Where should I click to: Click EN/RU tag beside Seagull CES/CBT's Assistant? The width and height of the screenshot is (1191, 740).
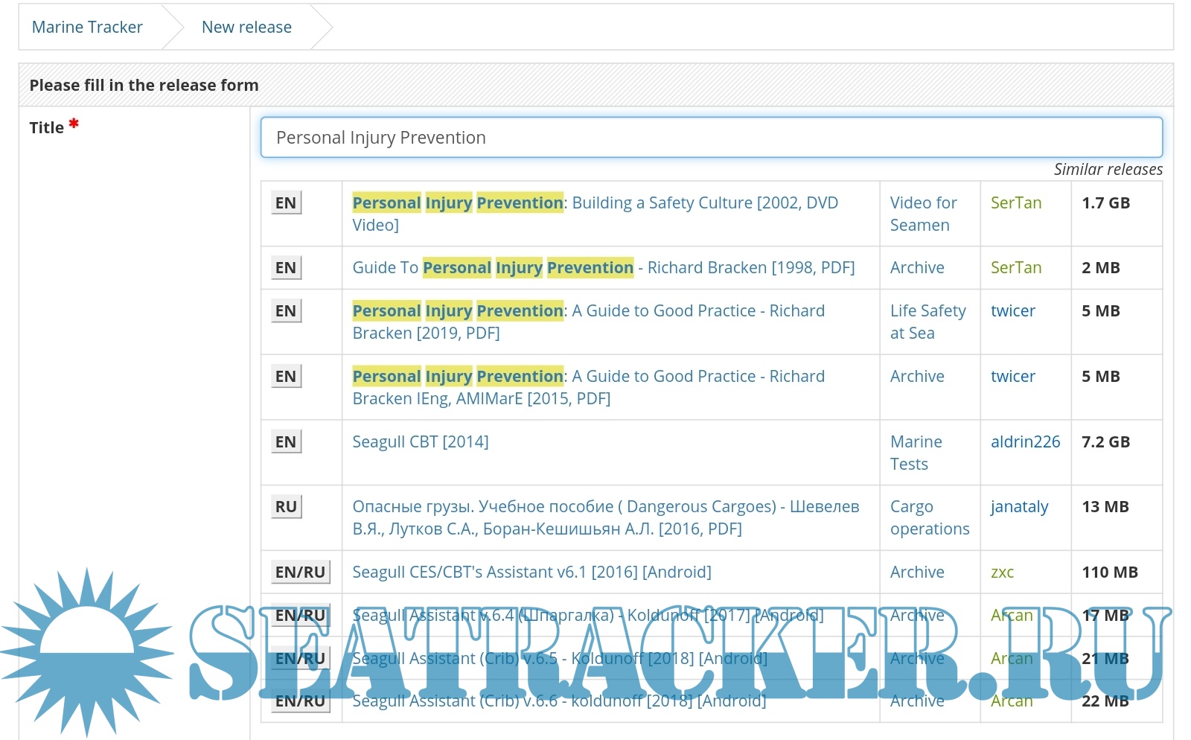[300, 572]
